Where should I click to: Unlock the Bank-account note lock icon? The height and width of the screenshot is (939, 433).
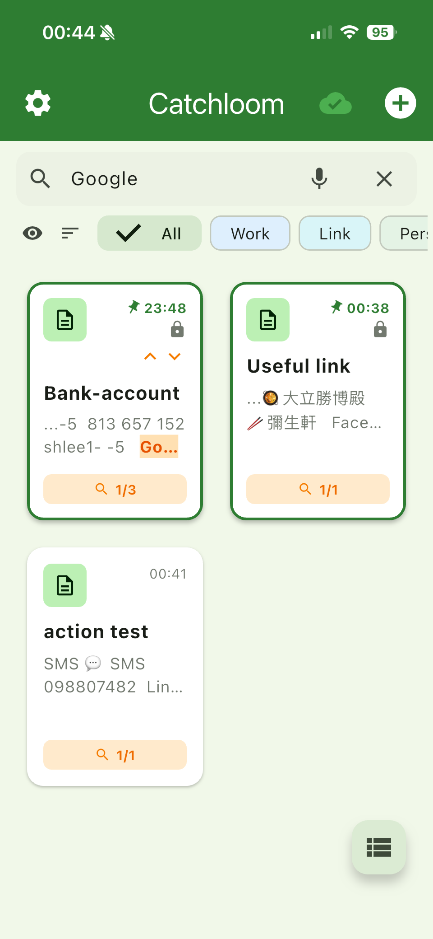coord(177,329)
